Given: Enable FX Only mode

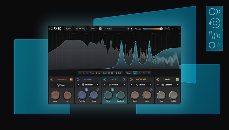Looking at the screenshot, I should (x=80, y=29).
